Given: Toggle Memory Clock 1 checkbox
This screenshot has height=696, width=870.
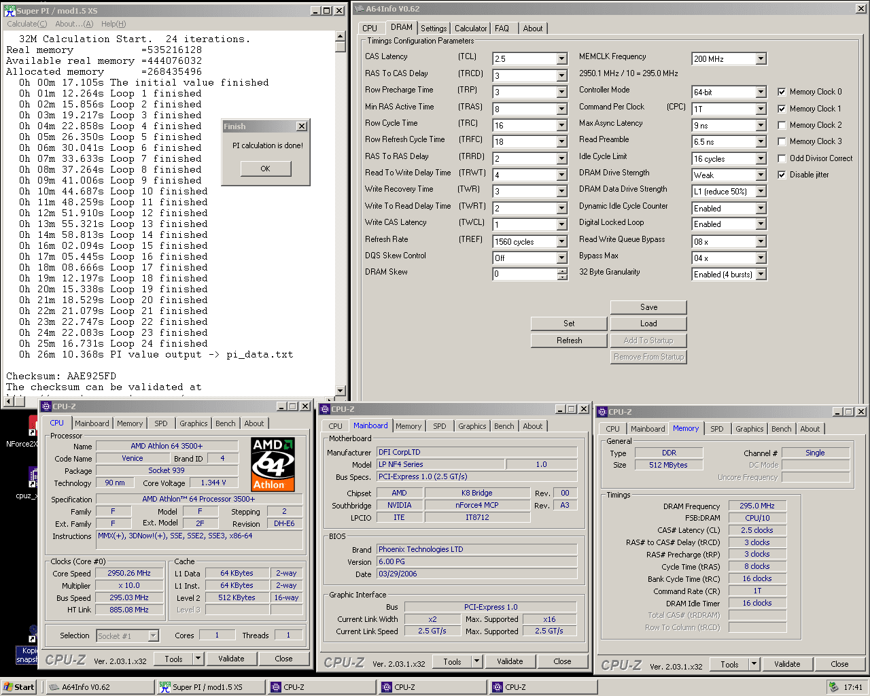Looking at the screenshot, I should (x=782, y=109).
